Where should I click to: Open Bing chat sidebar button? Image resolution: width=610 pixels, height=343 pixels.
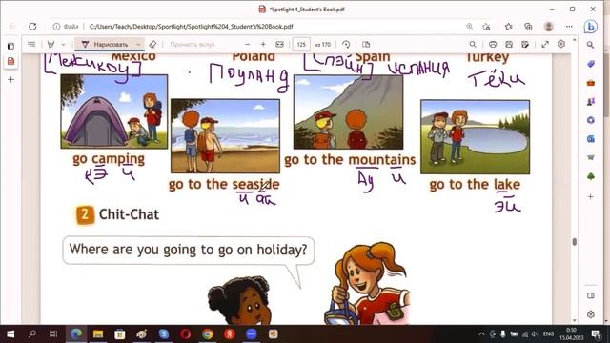click(x=591, y=27)
